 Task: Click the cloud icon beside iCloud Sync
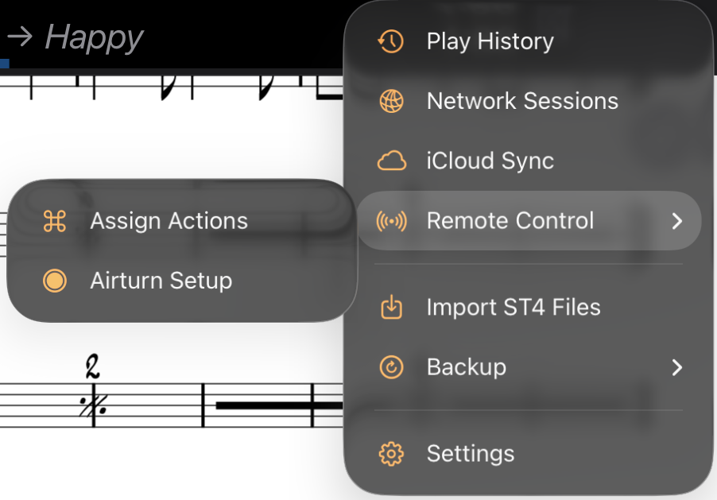click(x=390, y=161)
